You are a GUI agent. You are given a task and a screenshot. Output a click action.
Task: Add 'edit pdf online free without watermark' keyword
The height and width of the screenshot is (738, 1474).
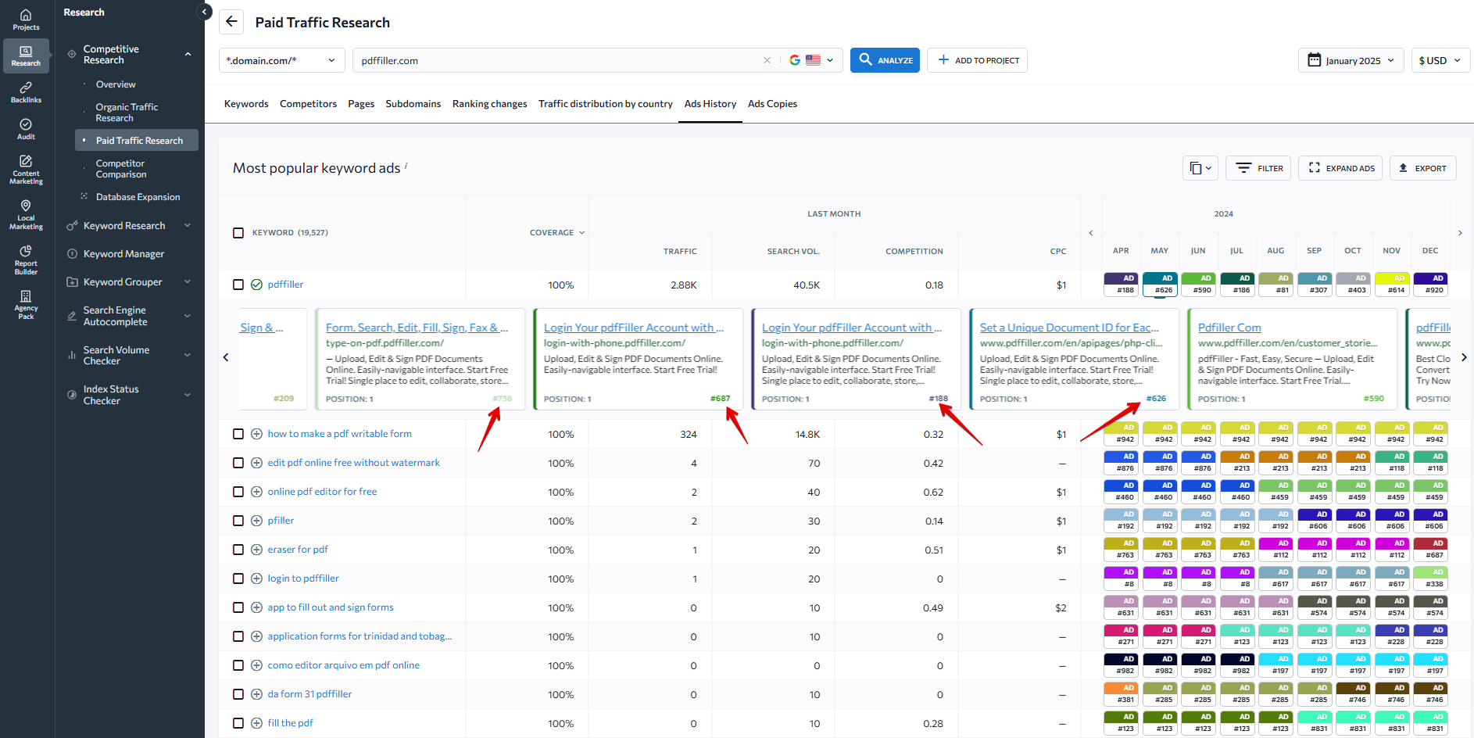(256, 463)
